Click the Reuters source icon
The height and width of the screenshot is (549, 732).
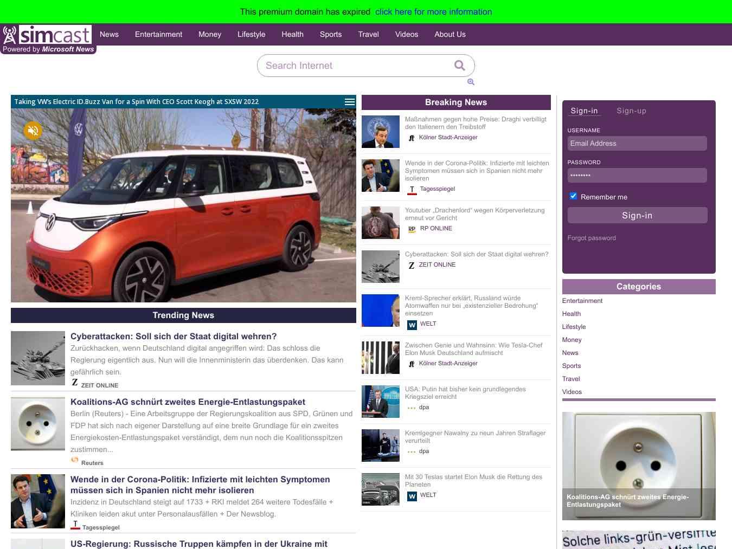pyautogui.click(x=74, y=460)
